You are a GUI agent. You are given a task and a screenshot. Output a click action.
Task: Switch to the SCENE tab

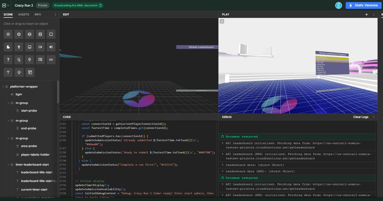(x=8, y=15)
